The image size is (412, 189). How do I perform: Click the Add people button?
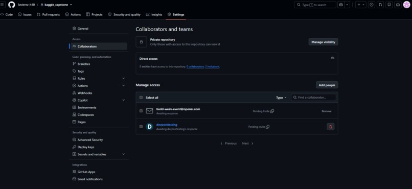coord(327,85)
